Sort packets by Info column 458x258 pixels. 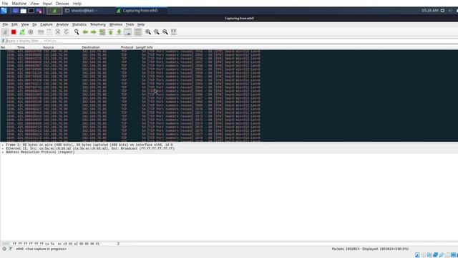coord(150,47)
